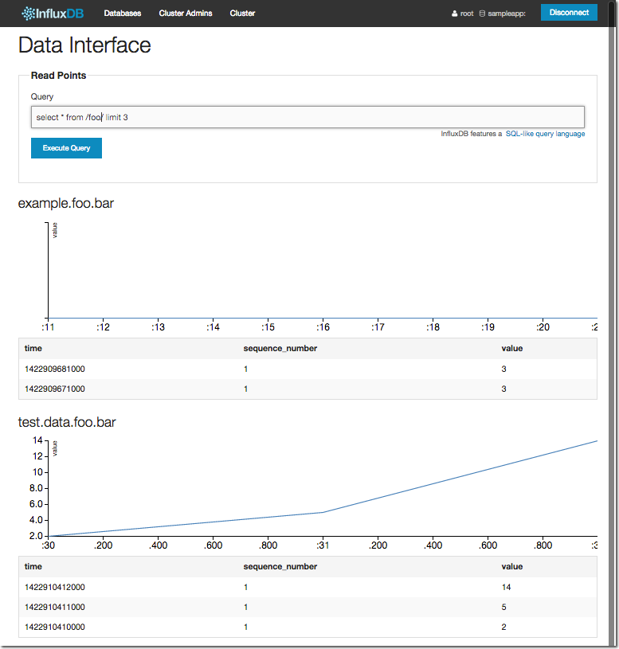Click the InfluxDB logo icon
619x649 pixels.
[x=28, y=14]
